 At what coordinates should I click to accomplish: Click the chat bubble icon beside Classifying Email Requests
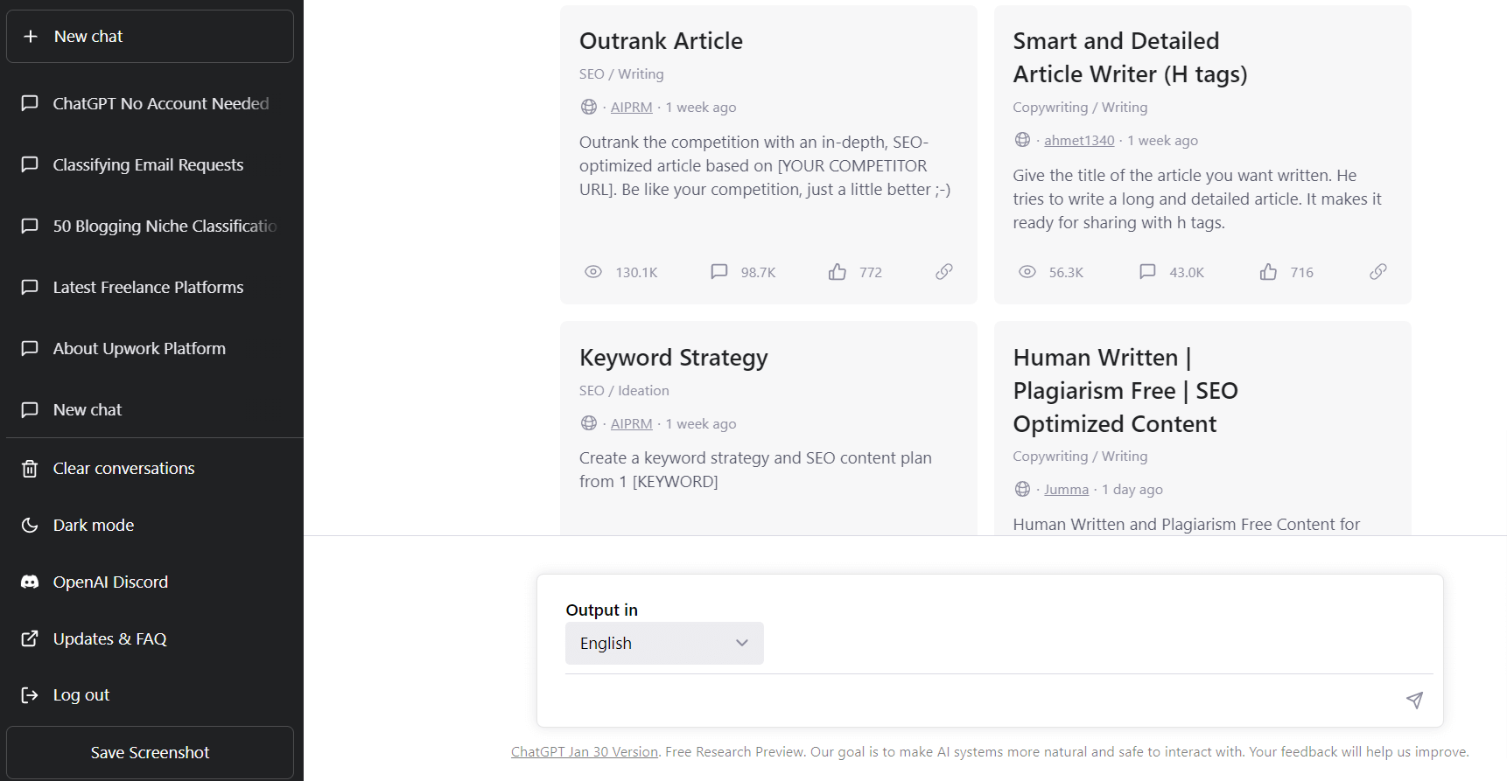[x=30, y=164]
